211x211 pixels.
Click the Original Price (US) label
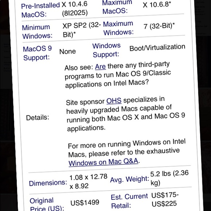[47, 204]
